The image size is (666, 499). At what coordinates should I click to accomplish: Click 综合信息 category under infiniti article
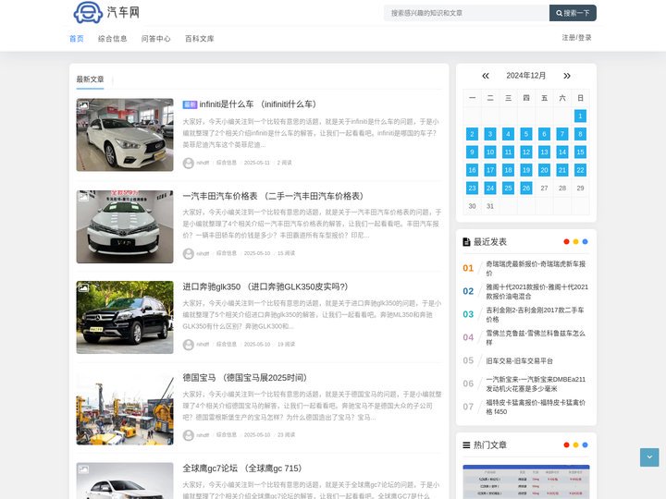tap(227, 163)
